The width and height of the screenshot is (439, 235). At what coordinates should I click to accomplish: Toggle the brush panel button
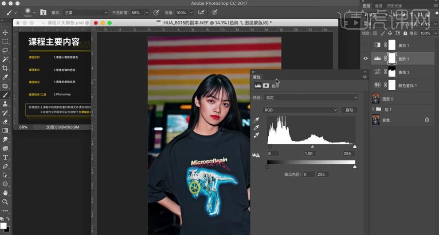(43, 12)
